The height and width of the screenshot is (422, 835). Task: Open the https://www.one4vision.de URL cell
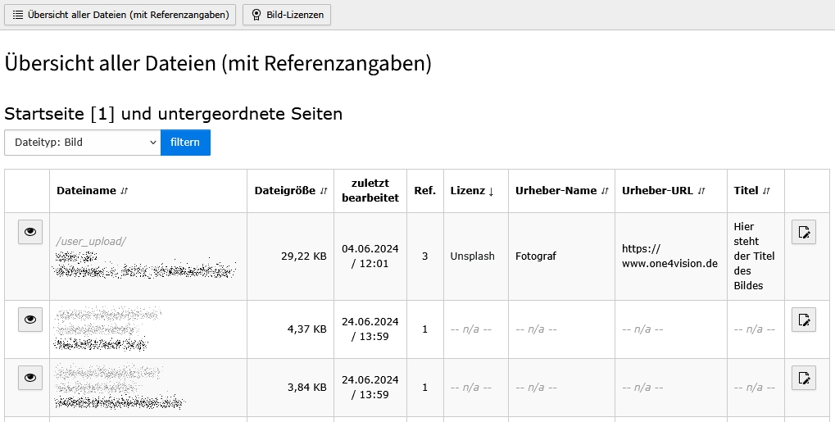(669, 256)
